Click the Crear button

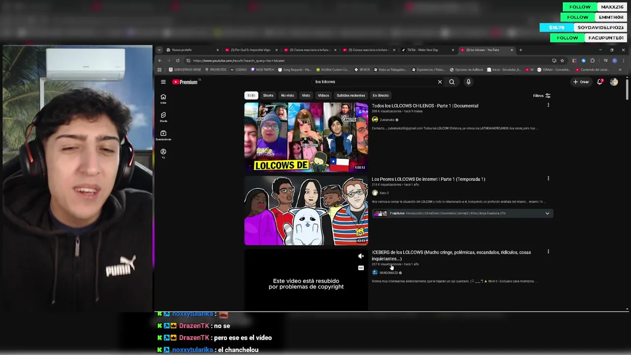(x=581, y=82)
